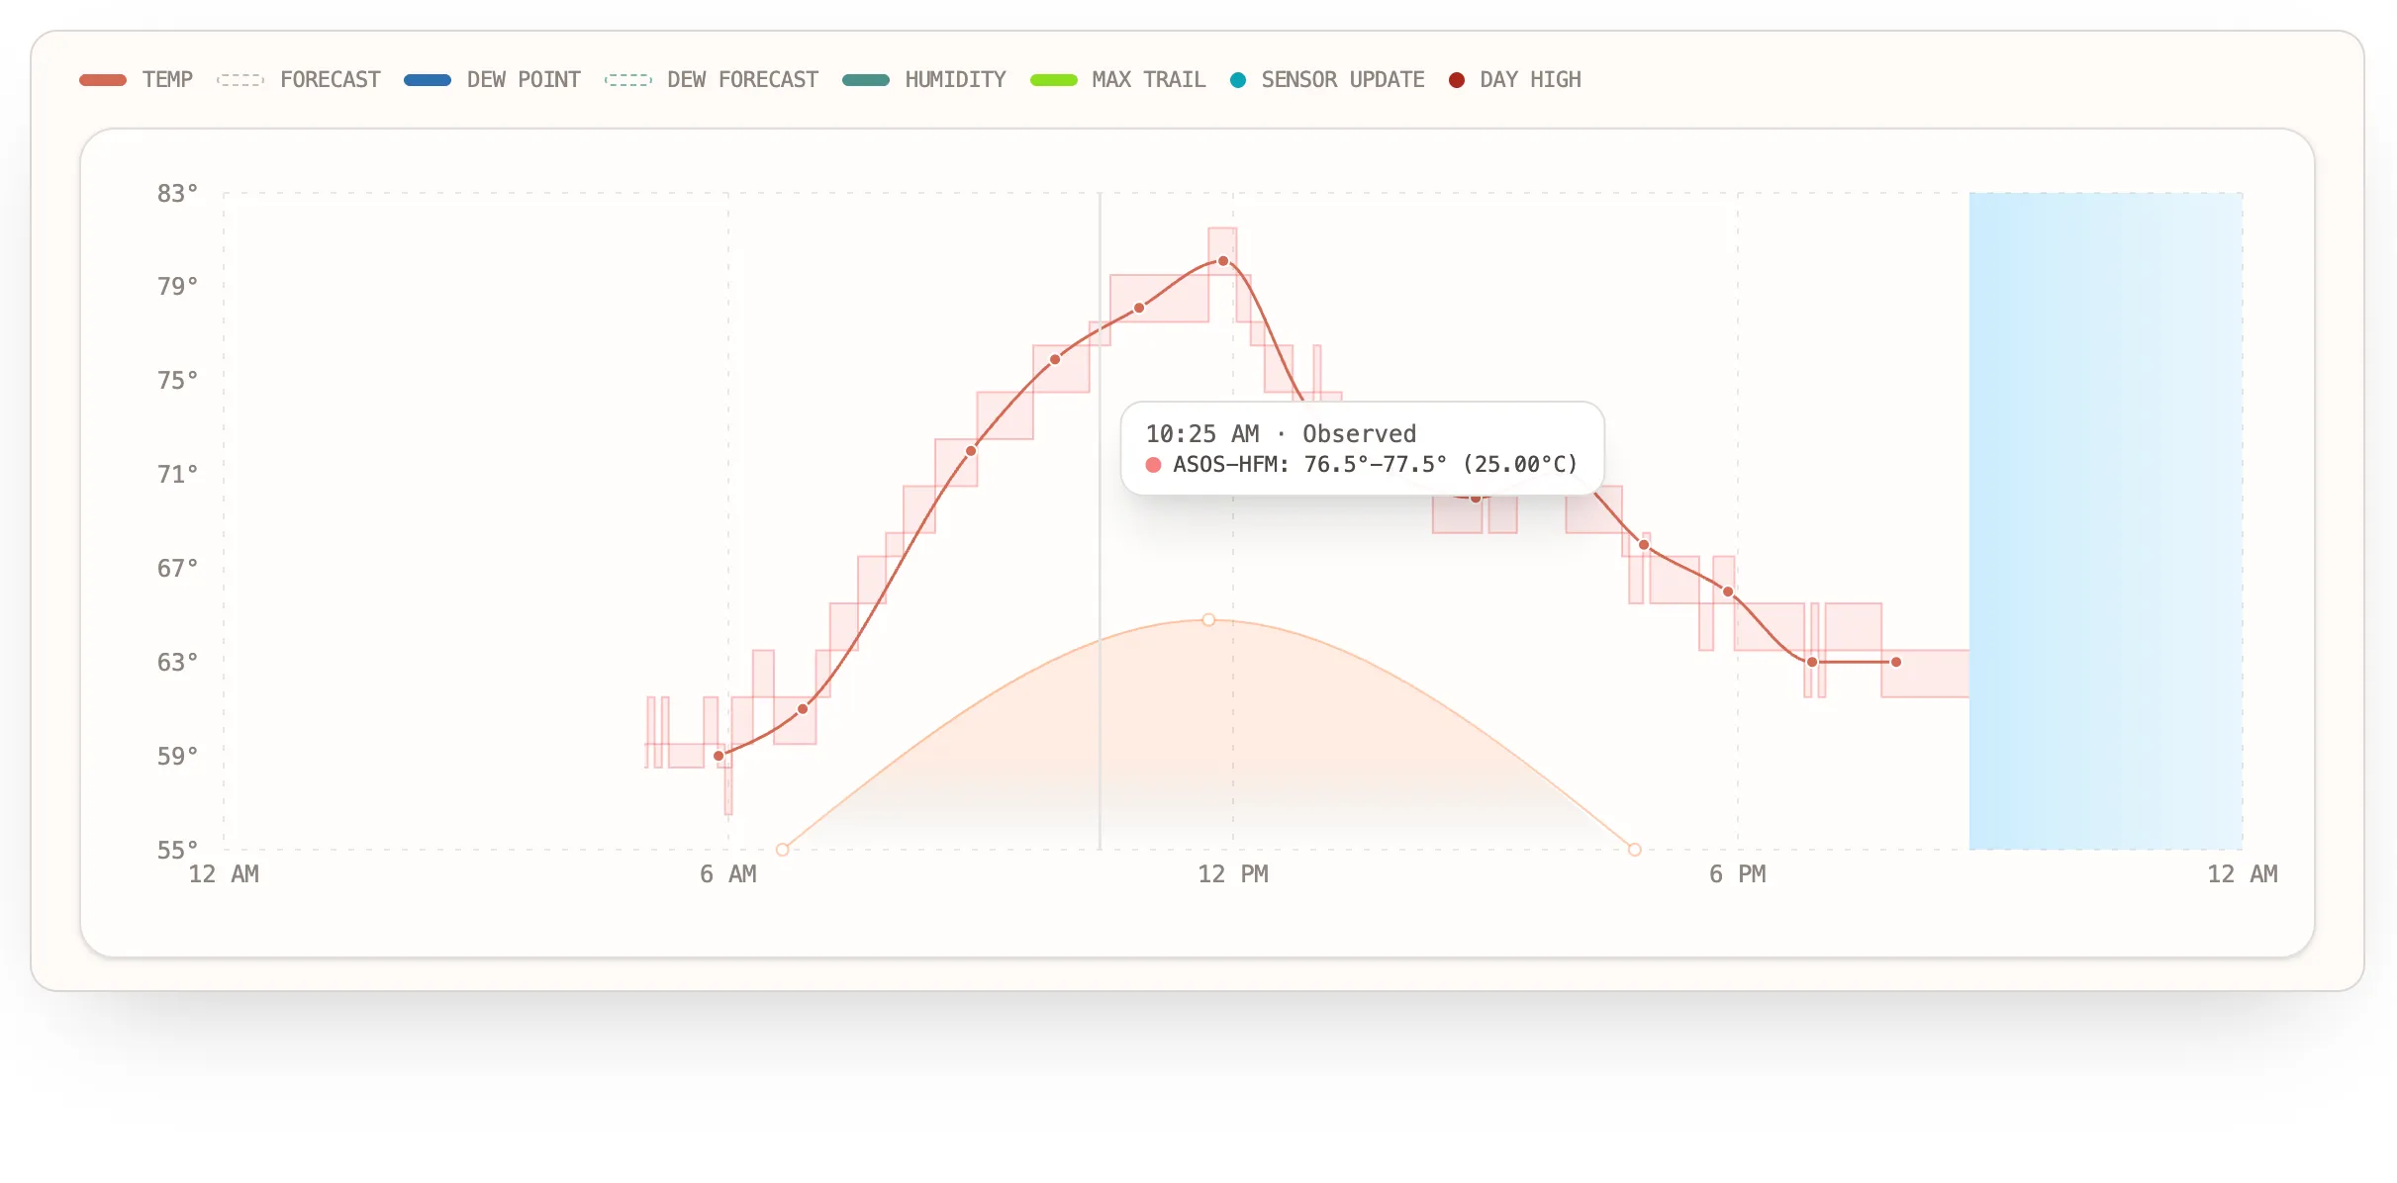Click the peak temperature data point

(x=1221, y=260)
